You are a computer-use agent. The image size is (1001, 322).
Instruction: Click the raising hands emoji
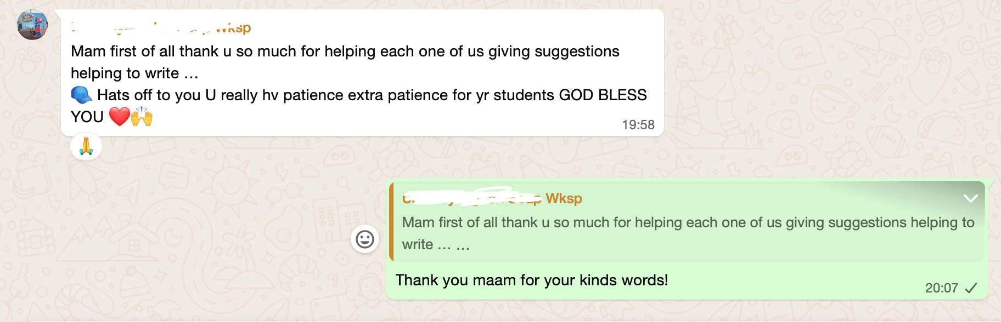point(142,117)
